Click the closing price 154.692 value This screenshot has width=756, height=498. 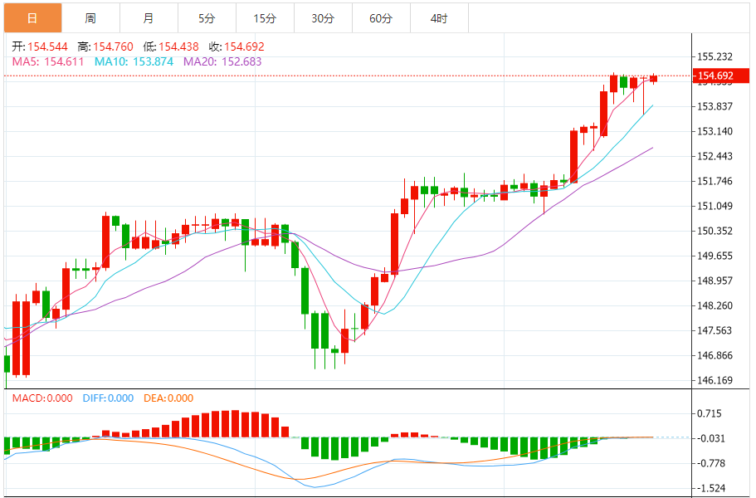click(x=245, y=46)
